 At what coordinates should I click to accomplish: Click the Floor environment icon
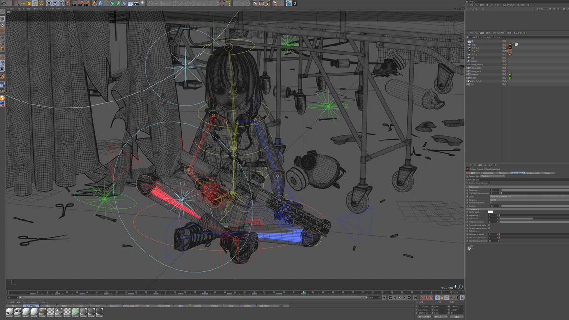tap(130, 3)
